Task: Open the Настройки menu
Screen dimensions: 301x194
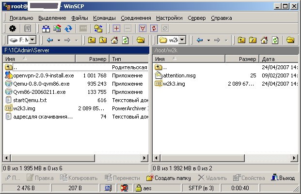Action: click(169, 18)
